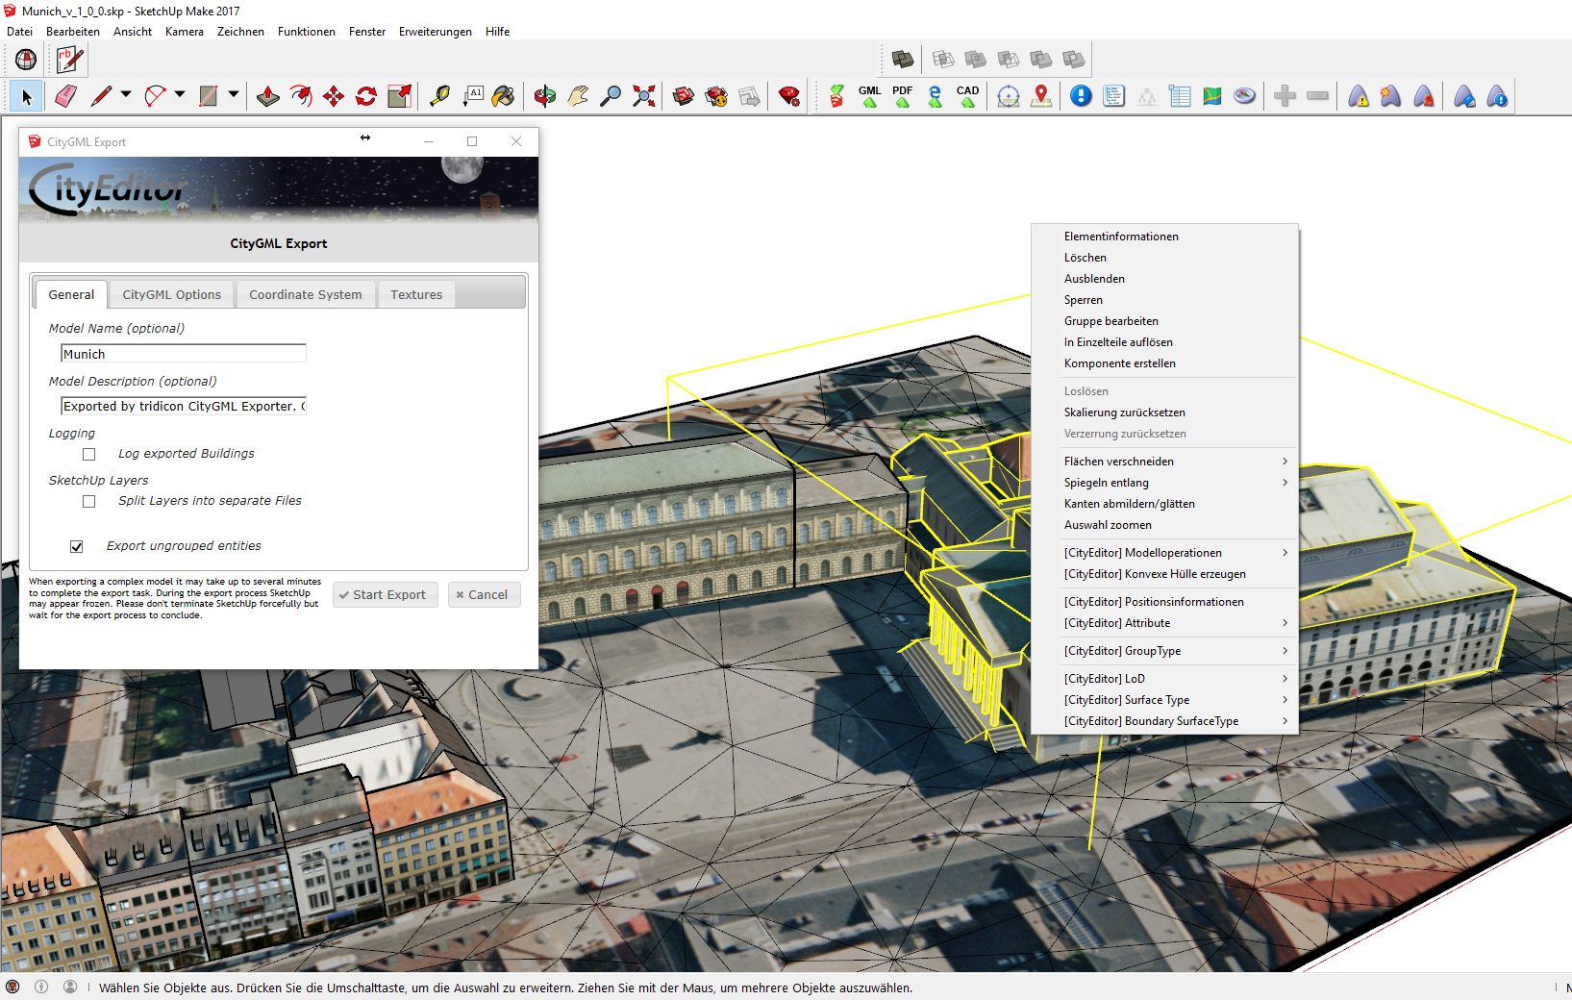Select the Rectangle shape tool
Screen dimensions: 1572x1000
coord(208,96)
